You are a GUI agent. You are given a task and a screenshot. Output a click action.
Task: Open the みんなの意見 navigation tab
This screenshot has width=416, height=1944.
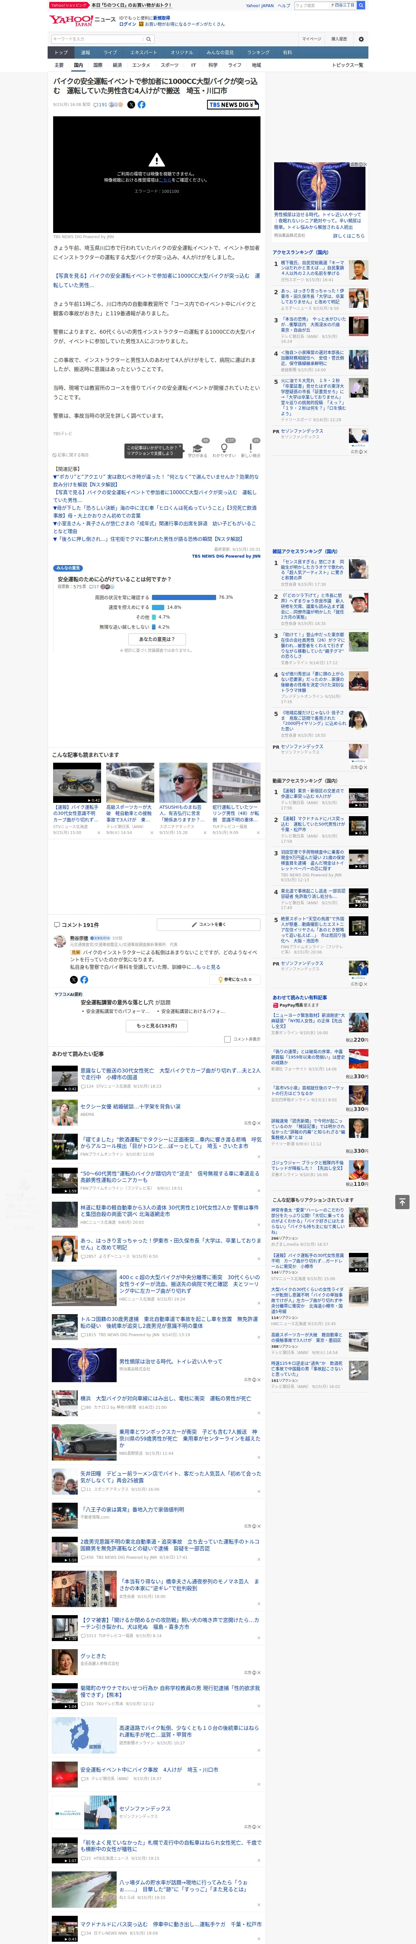point(220,53)
